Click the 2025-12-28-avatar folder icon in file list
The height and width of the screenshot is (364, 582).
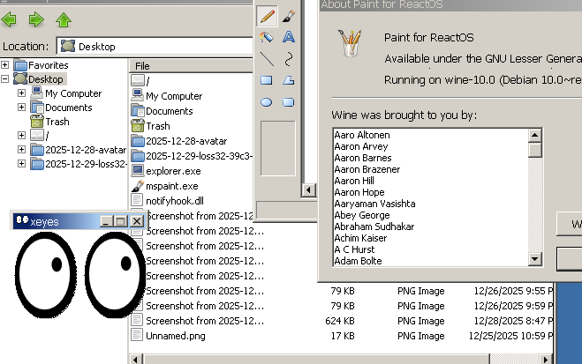click(138, 141)
